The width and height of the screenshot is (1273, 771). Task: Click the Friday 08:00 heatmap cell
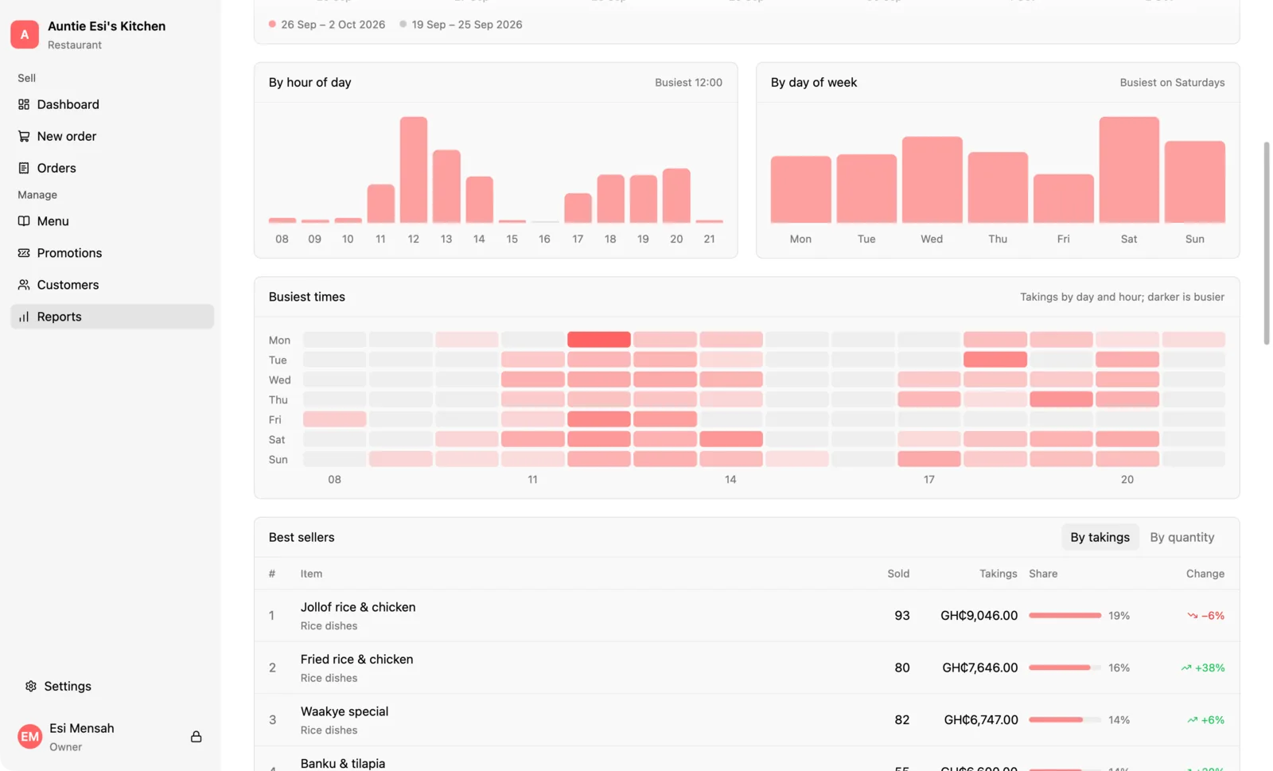(x=334, y=419)
